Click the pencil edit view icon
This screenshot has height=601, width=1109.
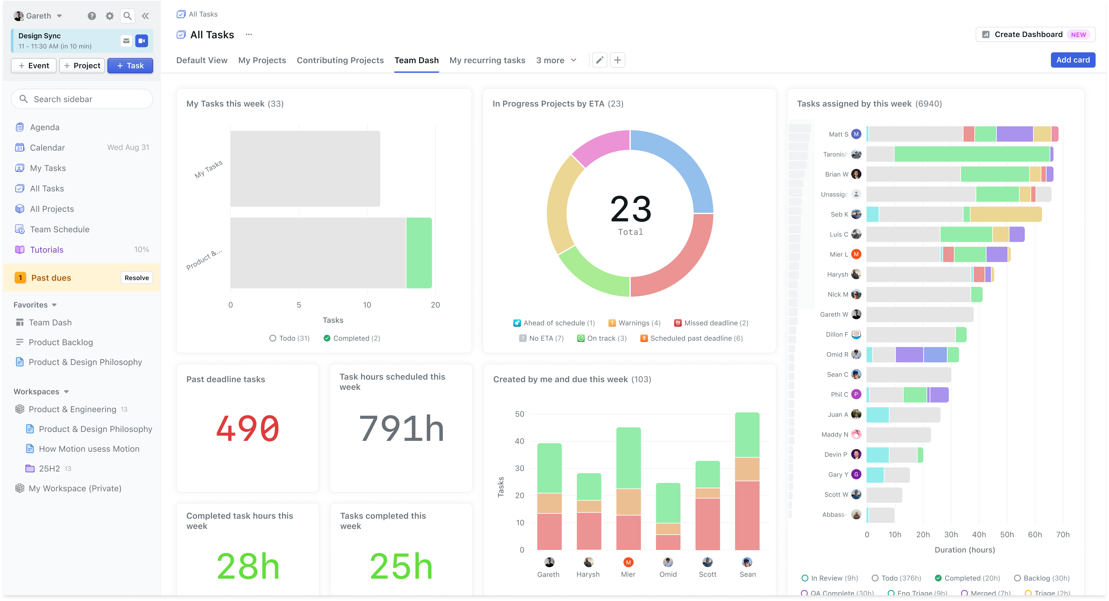599,60
